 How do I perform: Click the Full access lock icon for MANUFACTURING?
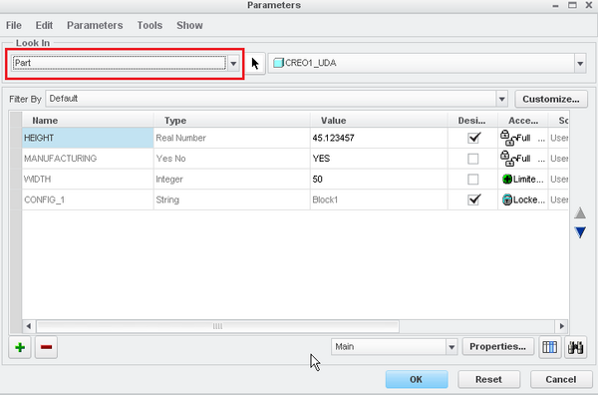(x=507, y=159)
